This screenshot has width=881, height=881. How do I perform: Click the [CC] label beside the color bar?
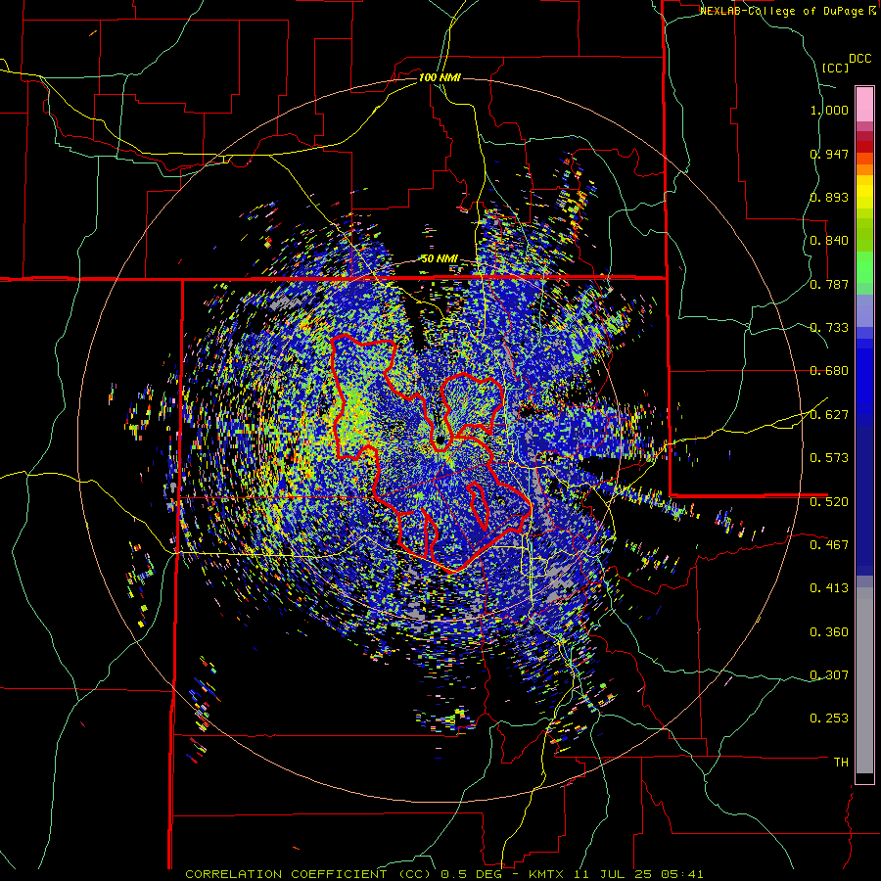(x=835, y=68)
